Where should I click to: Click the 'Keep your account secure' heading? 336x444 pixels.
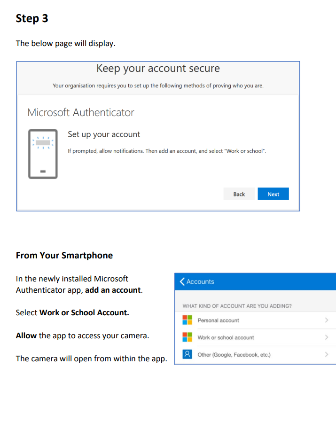(158, 69)
